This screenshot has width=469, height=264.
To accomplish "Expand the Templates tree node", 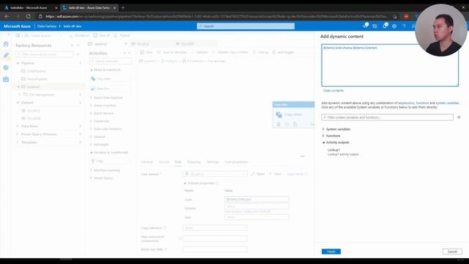I will click(x=18, y=142).
